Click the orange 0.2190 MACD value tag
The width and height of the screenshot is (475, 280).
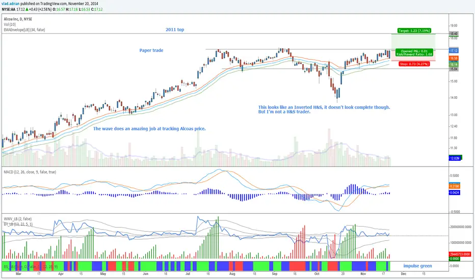[x=455, y=186]
